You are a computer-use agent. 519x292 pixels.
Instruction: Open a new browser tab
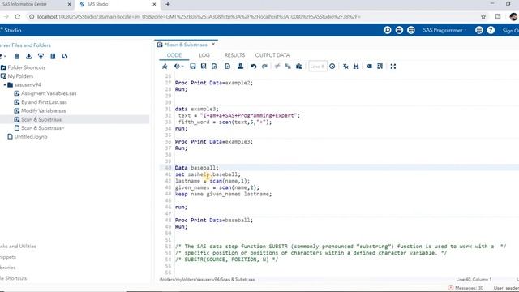tap(168, 4)
